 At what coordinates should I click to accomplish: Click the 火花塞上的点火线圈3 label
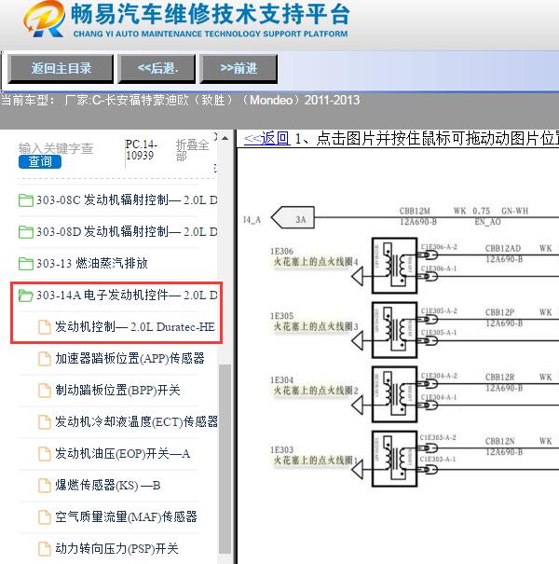tap(316, 326)
